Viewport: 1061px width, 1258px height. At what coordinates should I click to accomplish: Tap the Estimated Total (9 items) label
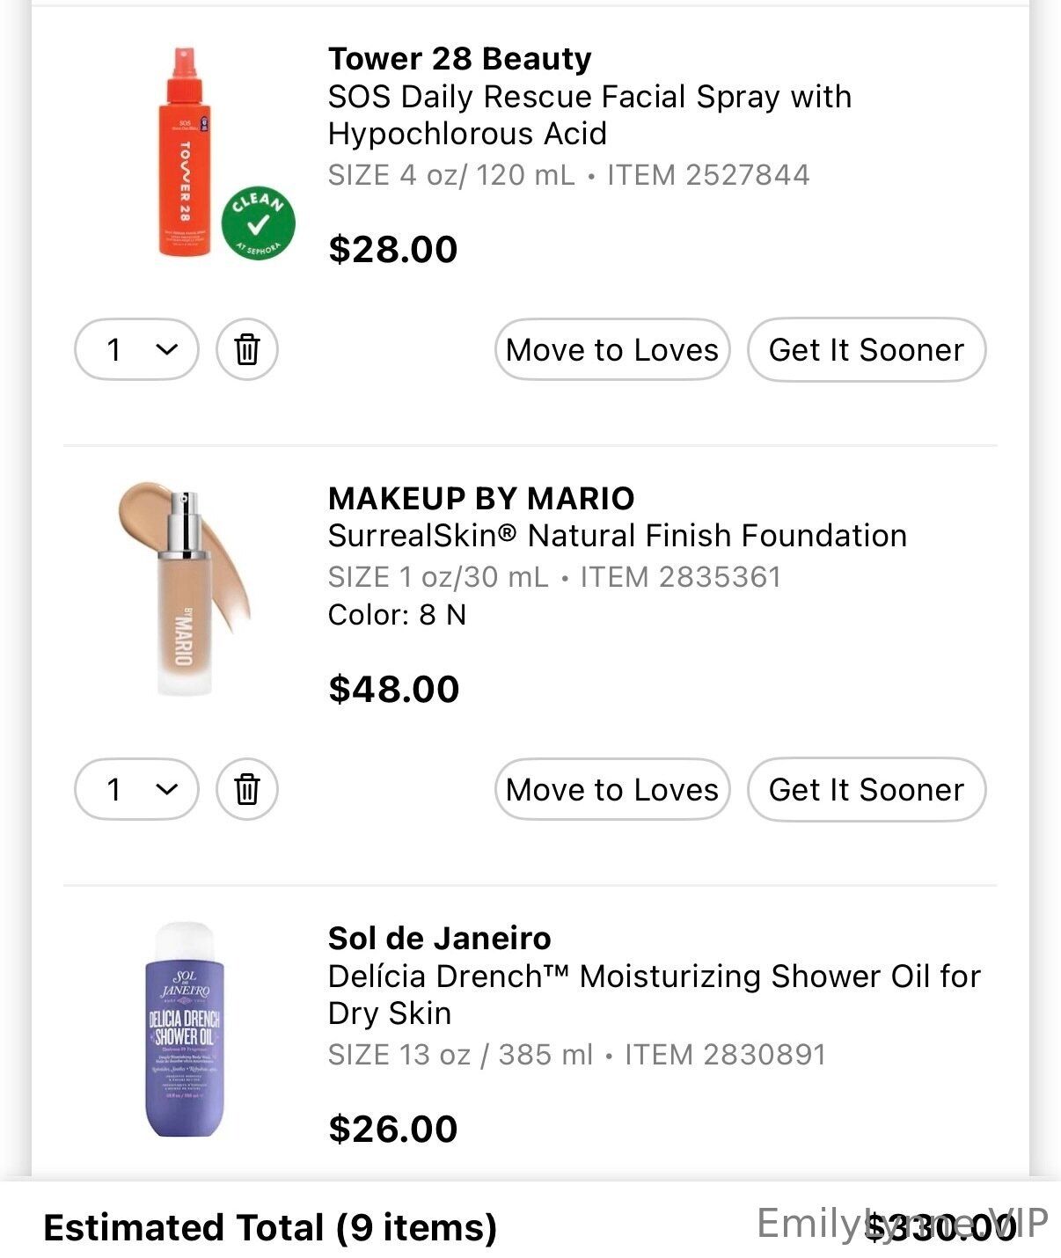tap(270, 1227)
